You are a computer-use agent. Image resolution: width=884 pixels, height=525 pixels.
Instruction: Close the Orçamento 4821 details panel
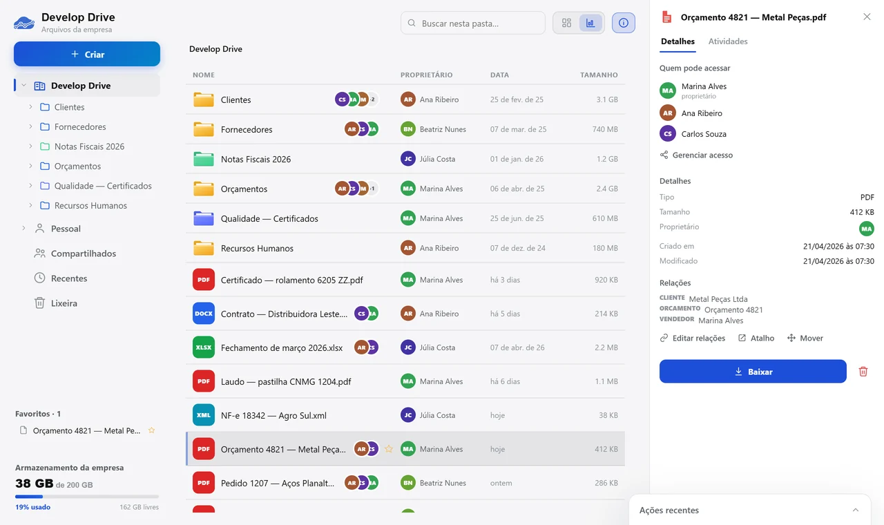pyautogui.click(x=867, y=17)
